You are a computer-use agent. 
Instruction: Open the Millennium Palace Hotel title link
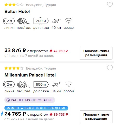tap(30, 75)
